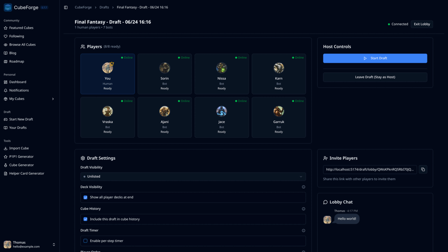The image size is (448, 252).
Task: Click the Invite Players add-user icon
Action: coord(326,158)
